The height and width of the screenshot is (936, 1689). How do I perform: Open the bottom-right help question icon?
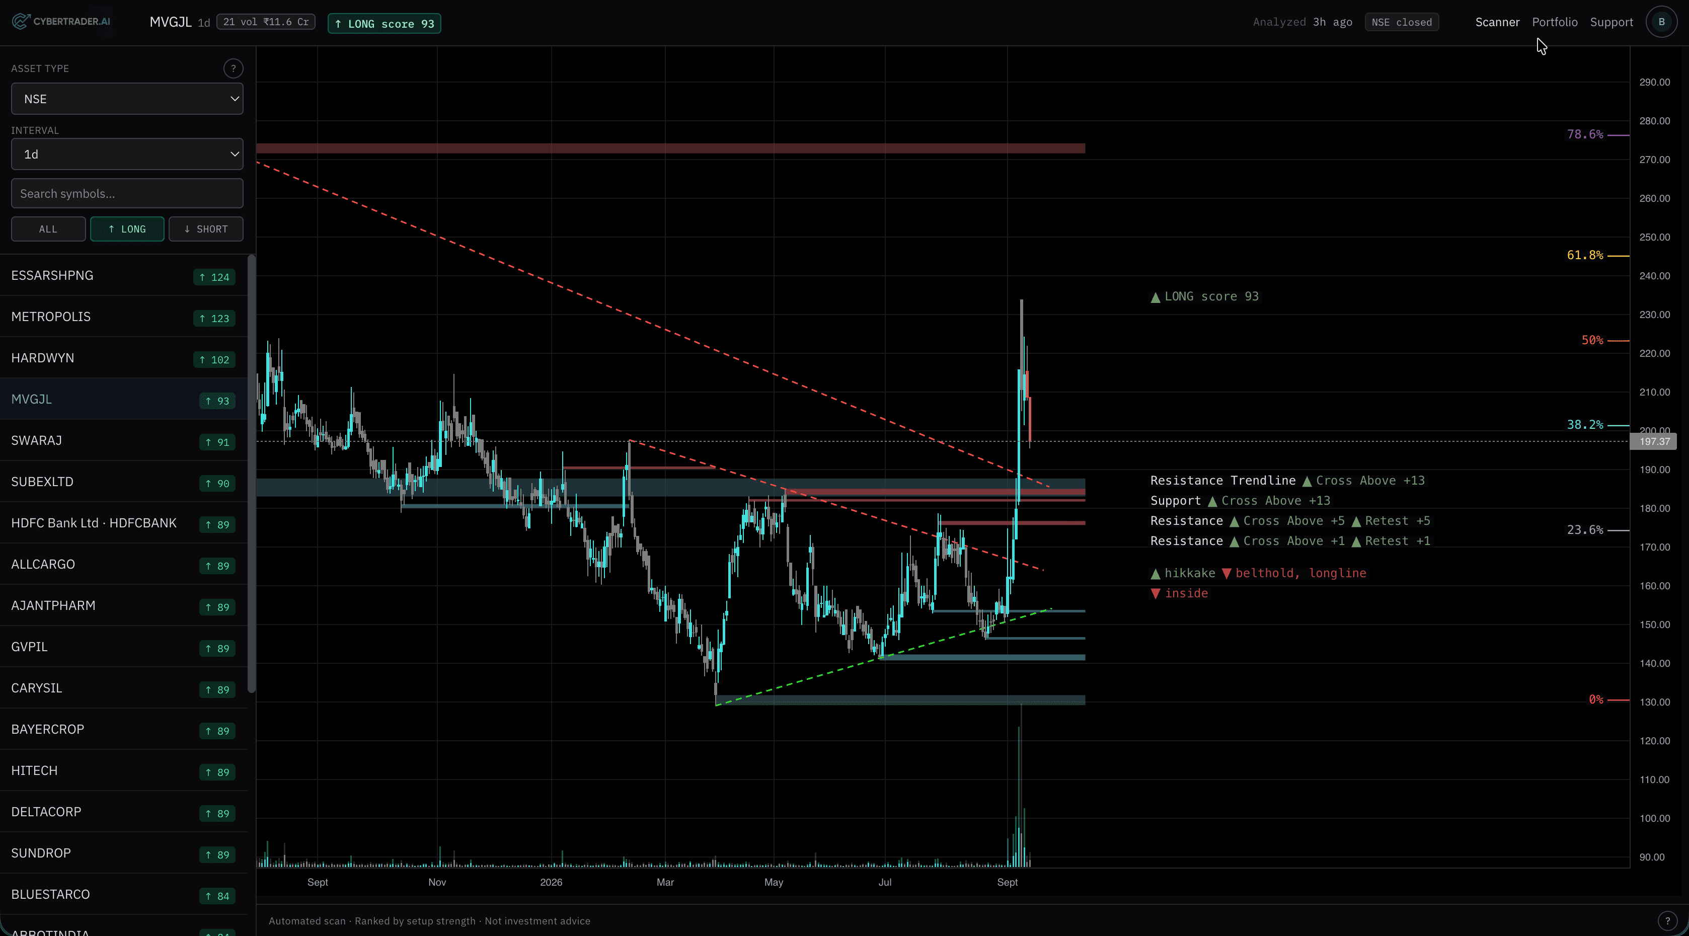pos(1667,920)
